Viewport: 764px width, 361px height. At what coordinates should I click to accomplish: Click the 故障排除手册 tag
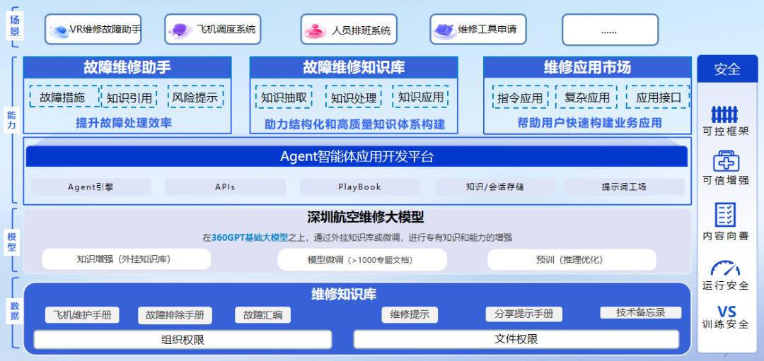(175, 315)
